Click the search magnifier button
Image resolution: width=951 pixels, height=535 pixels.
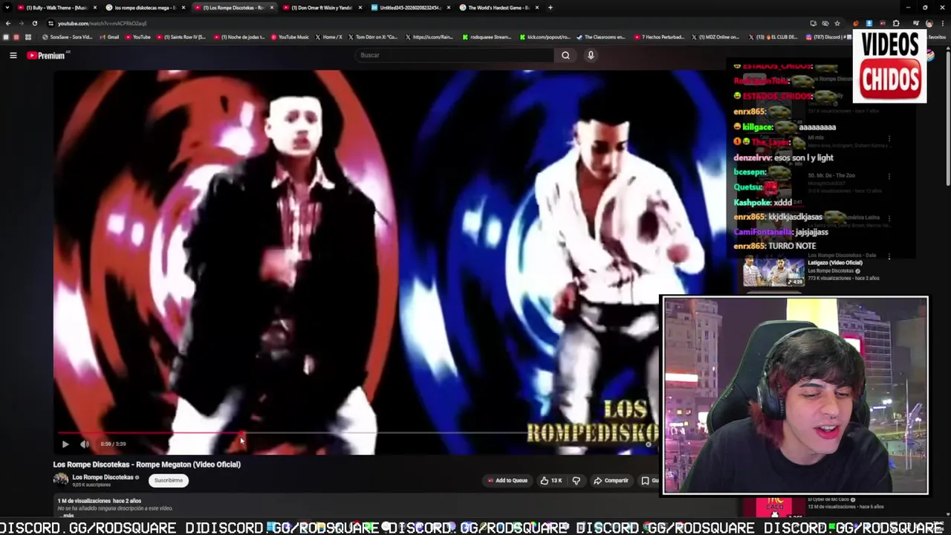(565, 55)
